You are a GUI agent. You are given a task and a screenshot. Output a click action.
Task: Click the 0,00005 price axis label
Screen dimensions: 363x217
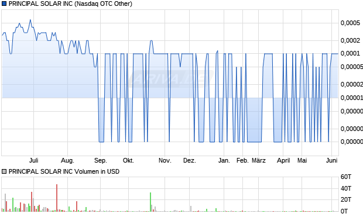click(x=352, y=67)
